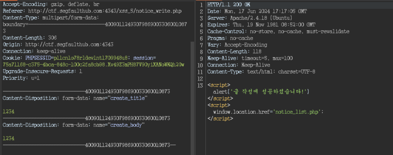
Task: Click the Cache-Control response header line
Action: click(x=278, y=32)
